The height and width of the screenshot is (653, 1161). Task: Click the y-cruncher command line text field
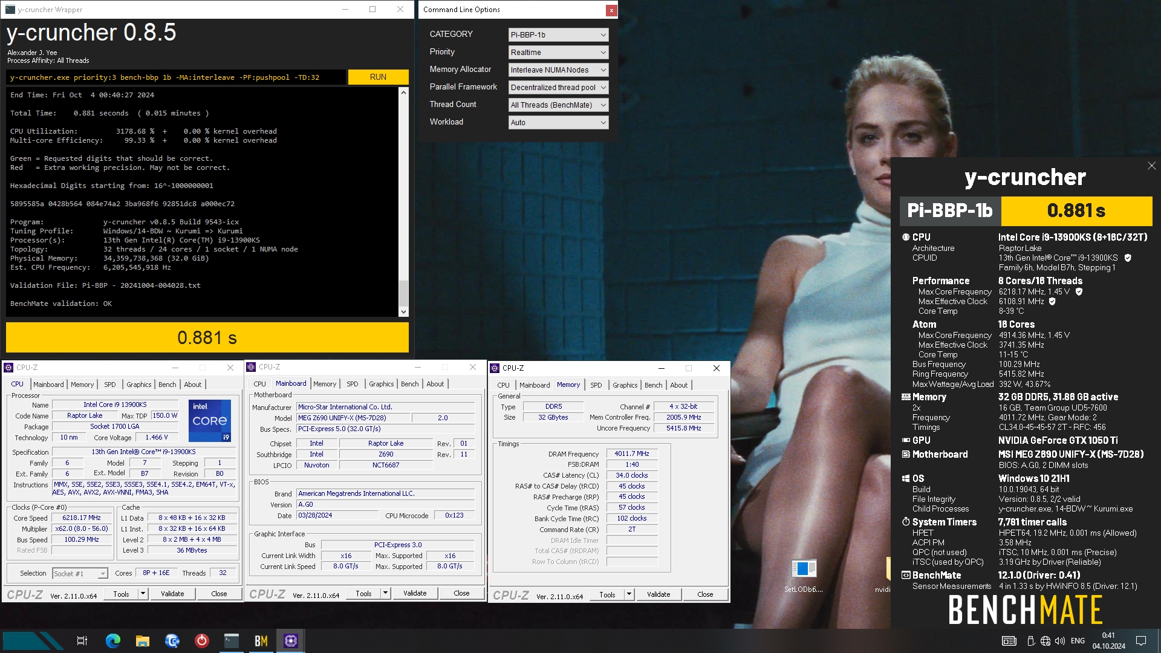[x=176, y=77]
